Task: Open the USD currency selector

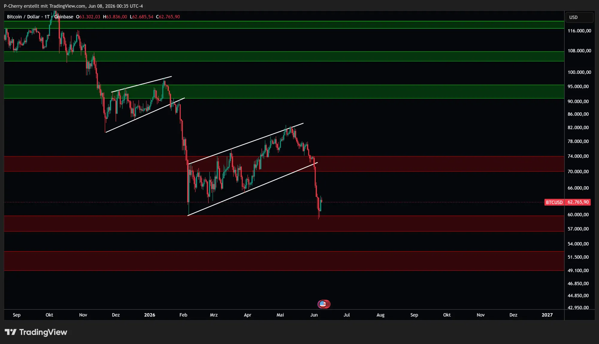Action: click(579, 17)
